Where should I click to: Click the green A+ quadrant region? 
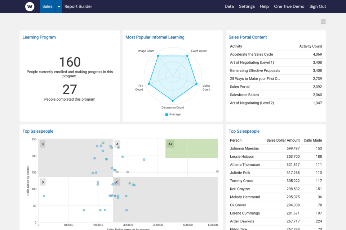pyautogui.click(x=195, y=151)
